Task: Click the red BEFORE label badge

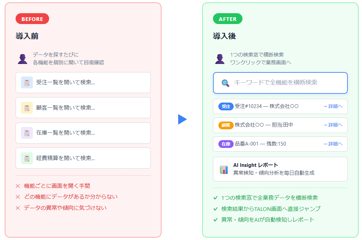Action: click(32, 19)
